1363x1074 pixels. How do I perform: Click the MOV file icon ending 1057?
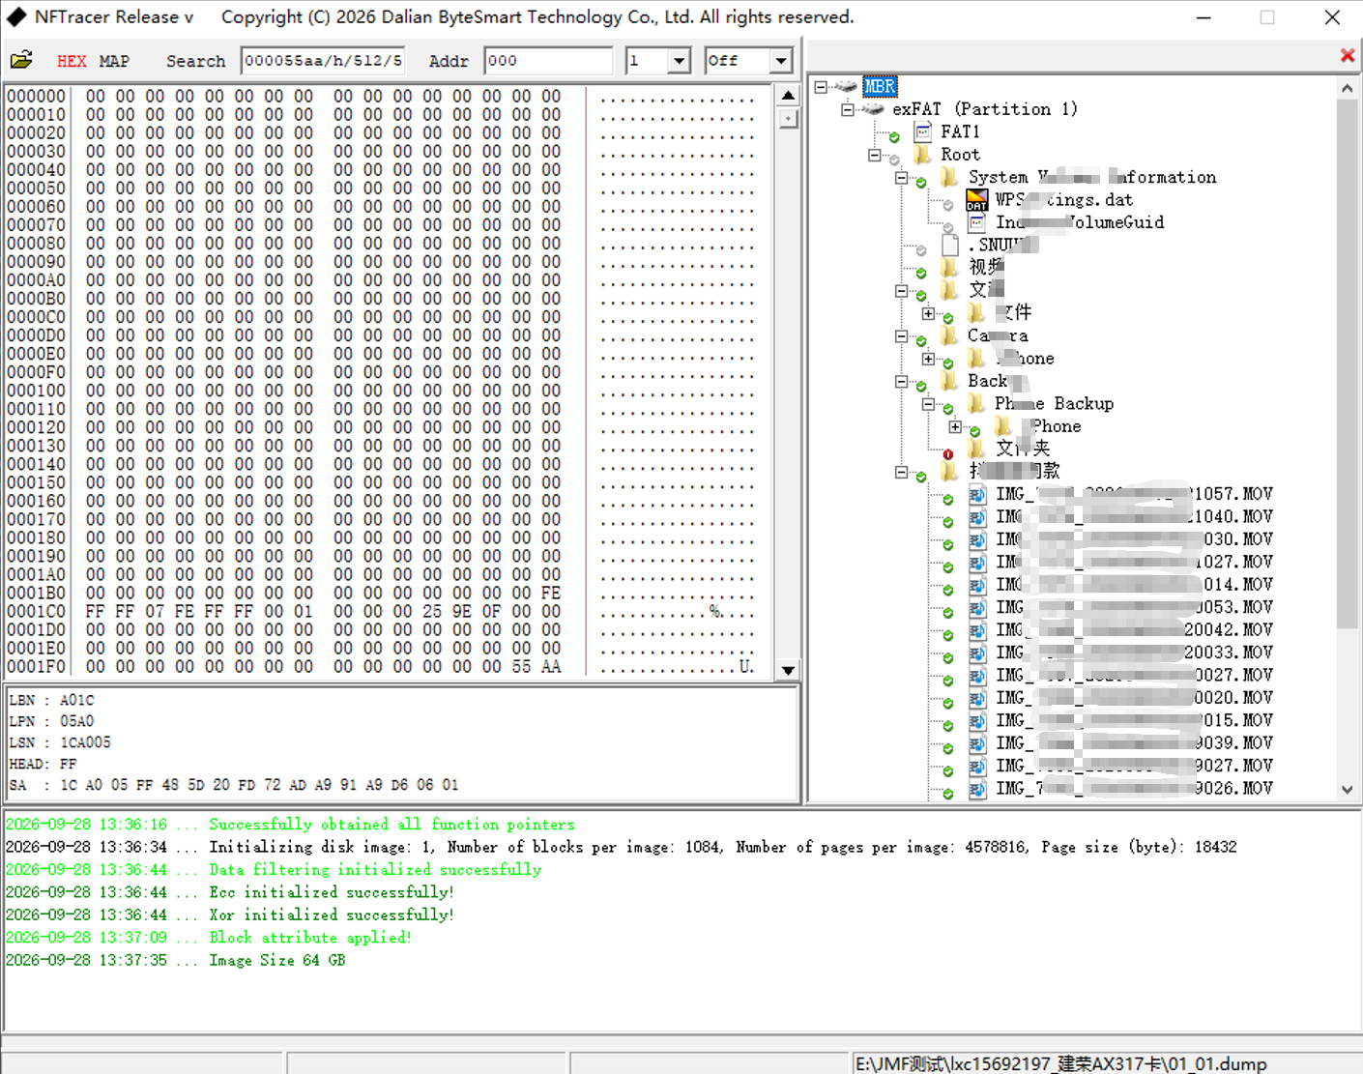click(977, 495)
